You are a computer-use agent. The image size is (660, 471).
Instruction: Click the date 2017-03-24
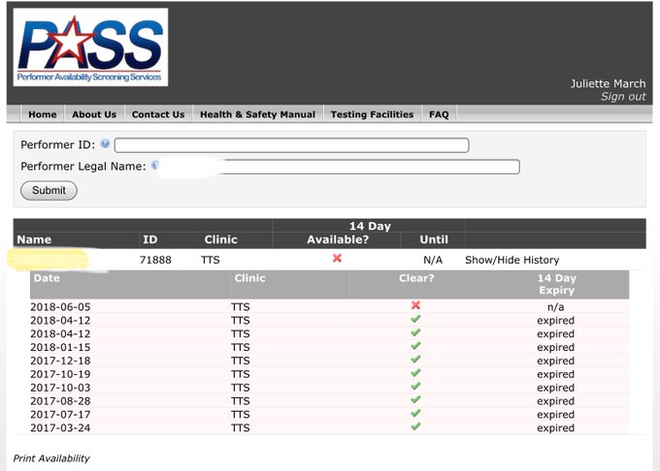tap(60, 428)
